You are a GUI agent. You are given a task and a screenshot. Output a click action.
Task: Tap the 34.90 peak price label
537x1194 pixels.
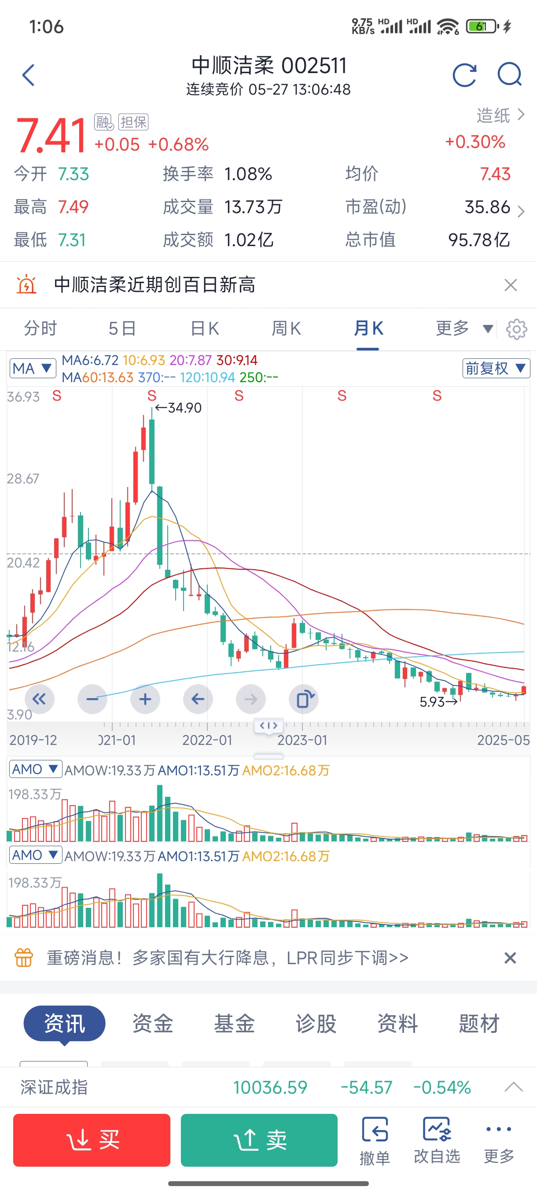coord(178,408)
